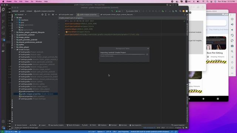Open the App Quality Insights tool window

pyautogui.click(x=56, y=125)
